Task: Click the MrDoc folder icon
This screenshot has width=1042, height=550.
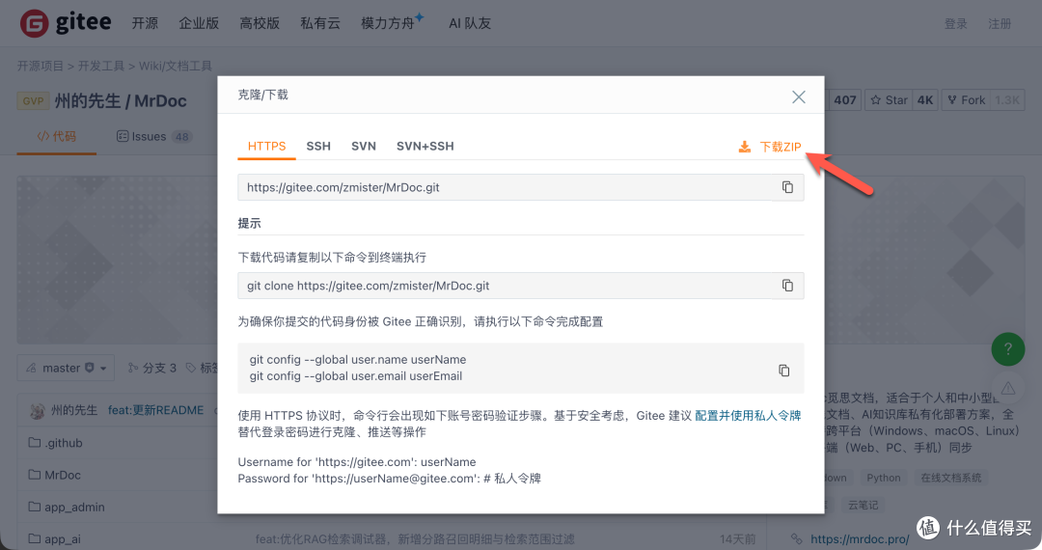Action: click(x=35, y=475)
